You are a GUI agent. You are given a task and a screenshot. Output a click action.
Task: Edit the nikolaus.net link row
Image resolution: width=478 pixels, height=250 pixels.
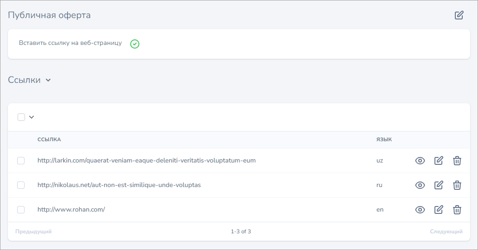(x=438, y=185)
